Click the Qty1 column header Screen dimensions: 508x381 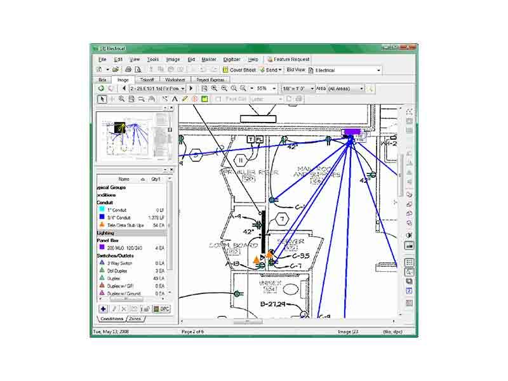(156, 179)
